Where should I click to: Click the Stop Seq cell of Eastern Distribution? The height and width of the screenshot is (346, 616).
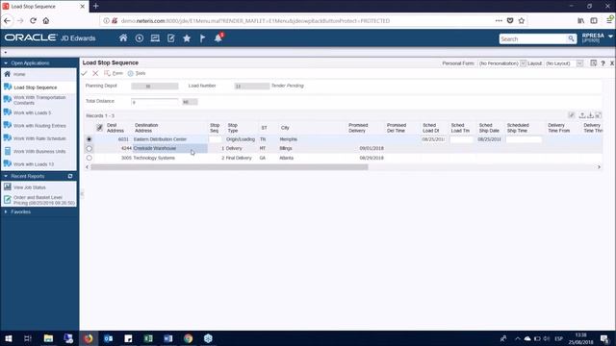click(x=216, y=139)
